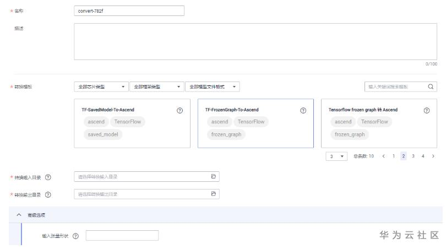Select the TF-FrozenGraph-To-Ascend template card
The width and height of the screenshot is (446, 249).
pyautogui.click(x=255, y=123)
